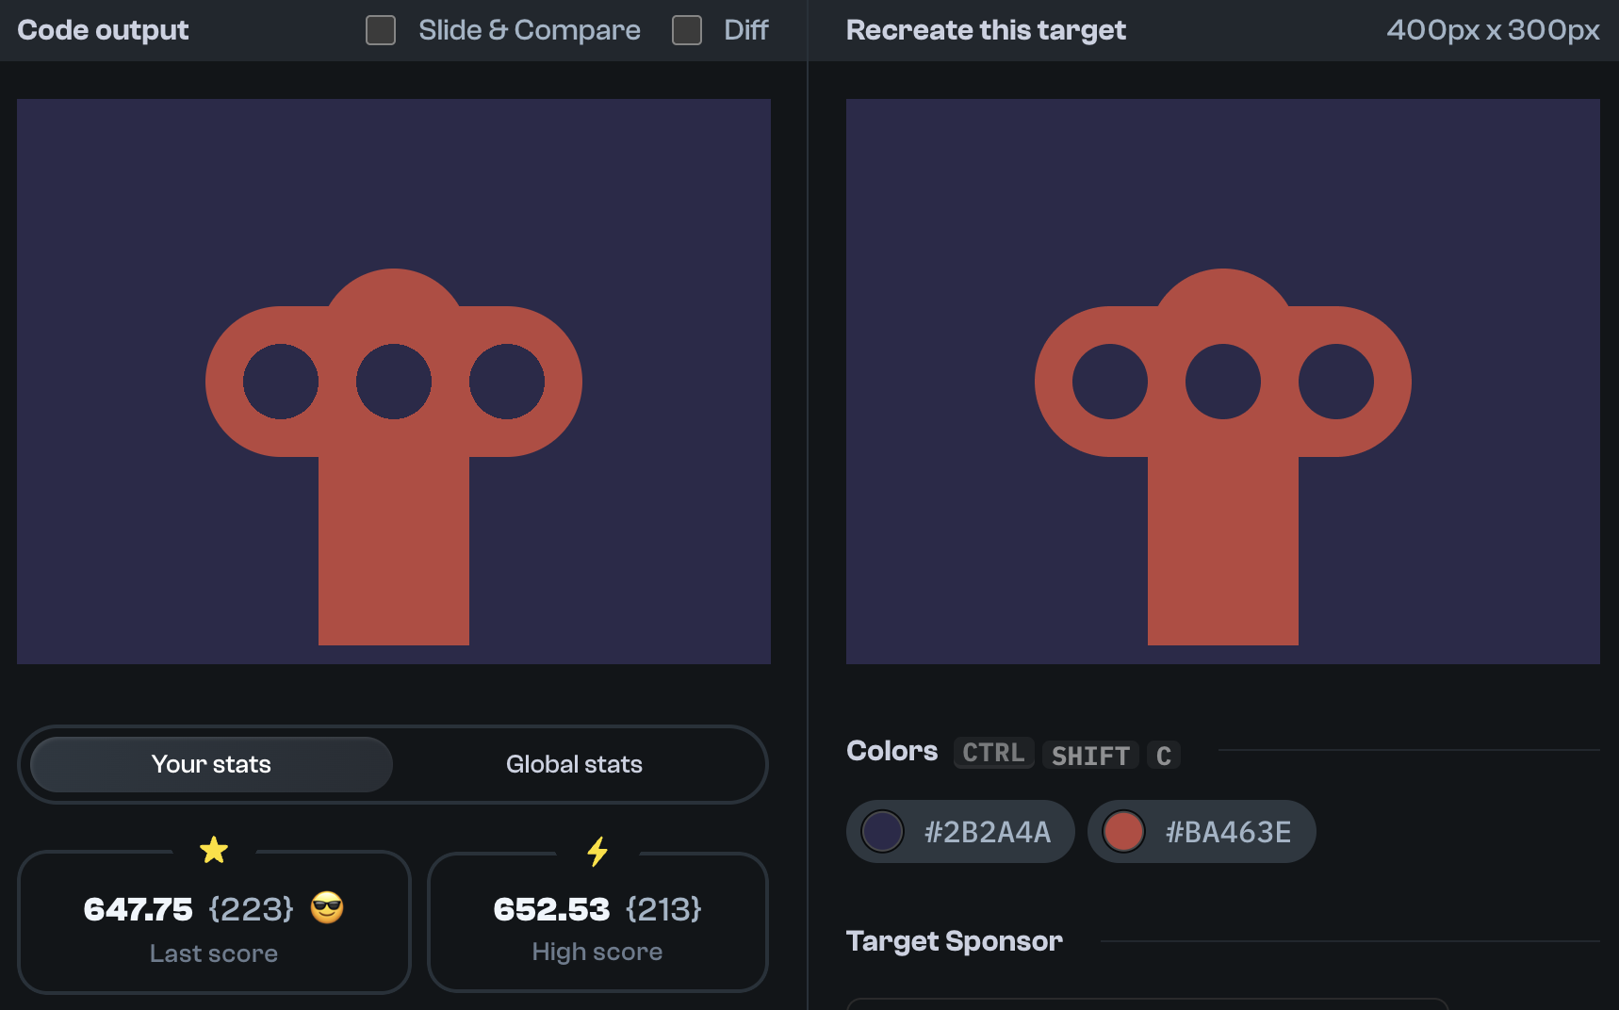Screen dimensions: 1619x1010
Task: Click the target preview image
Action: click(x=1224, y=380)
